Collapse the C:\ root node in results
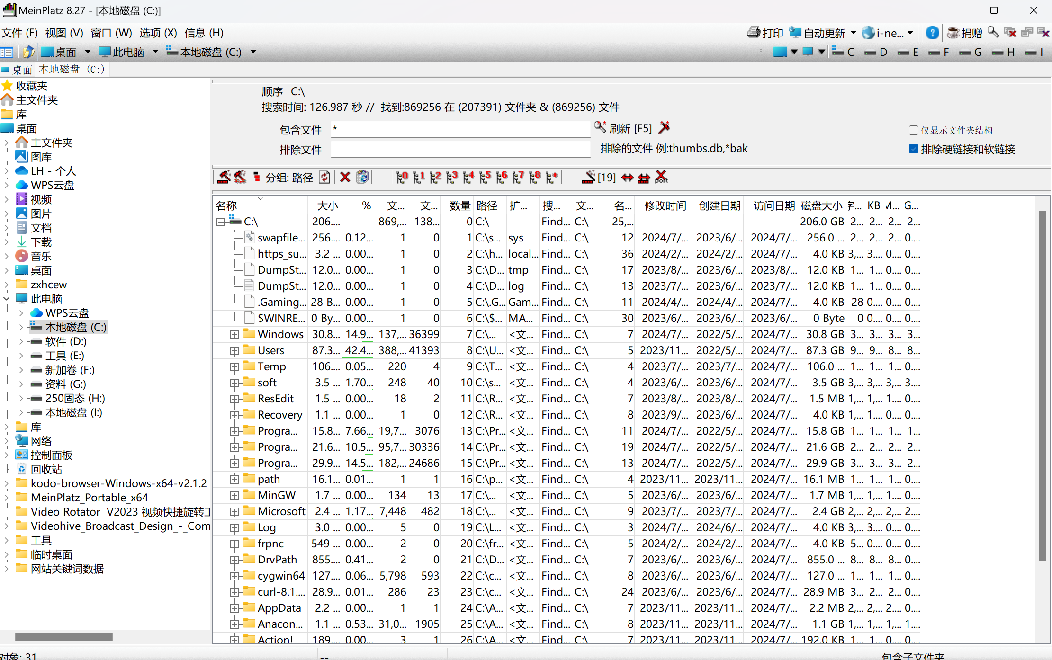1052x660 pixels. [x=221, y=222]
